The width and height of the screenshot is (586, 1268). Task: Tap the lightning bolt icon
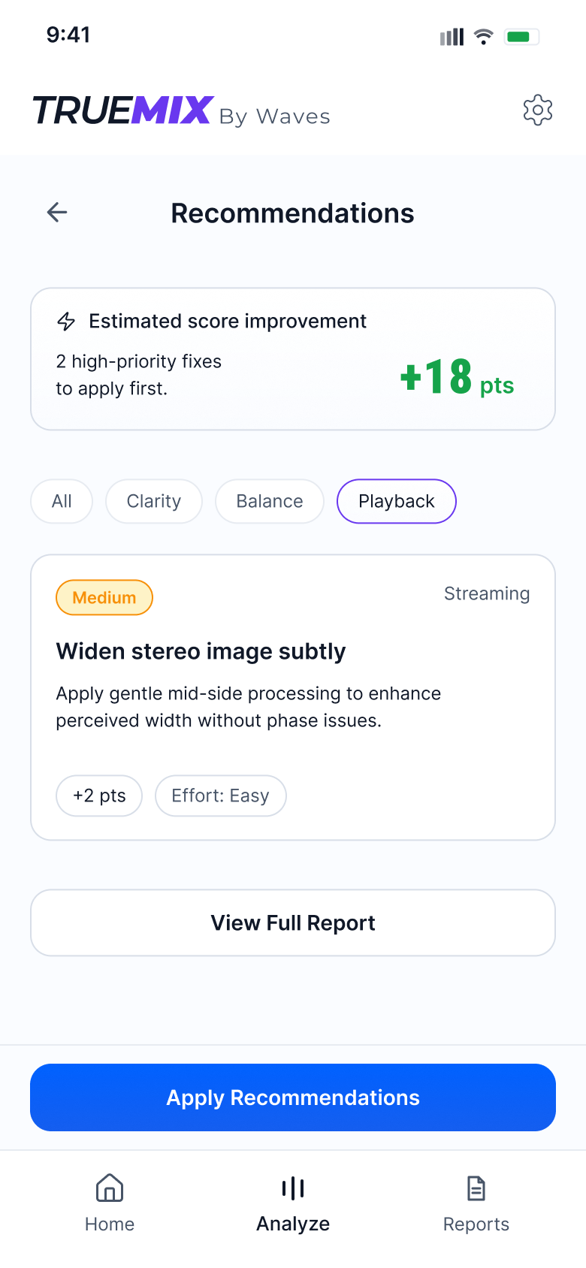[66, 322]
